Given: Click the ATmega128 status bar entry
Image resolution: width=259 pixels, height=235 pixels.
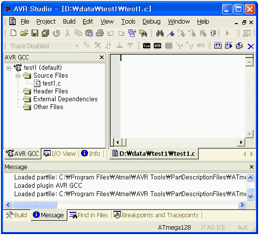Looking at the screenshot, I should pos(174,228).
